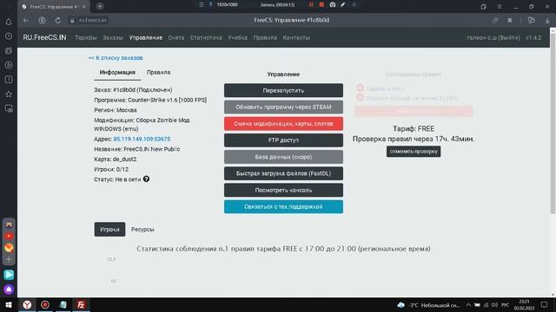The width and height of the screenshot is (556, 312).
Task: Open browser history clock icon in sidebar
Action: [9, 36]
